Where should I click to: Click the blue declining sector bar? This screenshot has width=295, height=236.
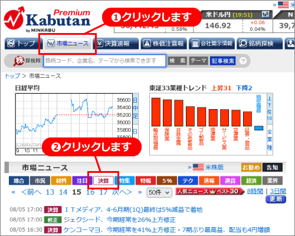[x=258, y=128]
